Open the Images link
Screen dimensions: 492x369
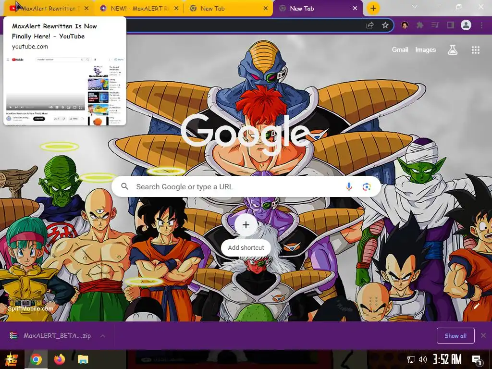pyautogui.click(x=426, y=49)
